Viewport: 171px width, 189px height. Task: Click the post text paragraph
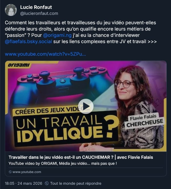(x=81, y=32)
